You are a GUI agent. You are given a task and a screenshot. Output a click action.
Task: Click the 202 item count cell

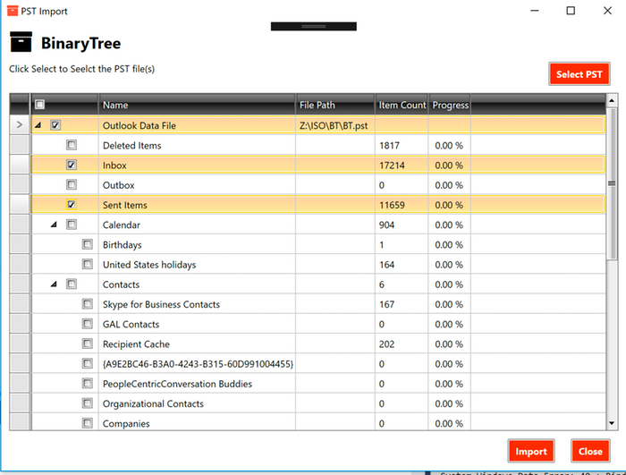pos(402,344)
